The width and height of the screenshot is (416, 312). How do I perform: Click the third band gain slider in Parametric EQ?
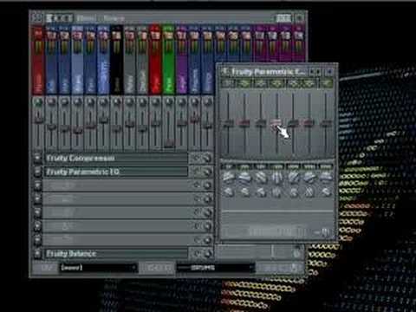tap(261, 123)
